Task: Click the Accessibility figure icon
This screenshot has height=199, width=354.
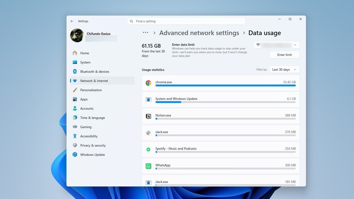Action: click(x=75, y=136)
